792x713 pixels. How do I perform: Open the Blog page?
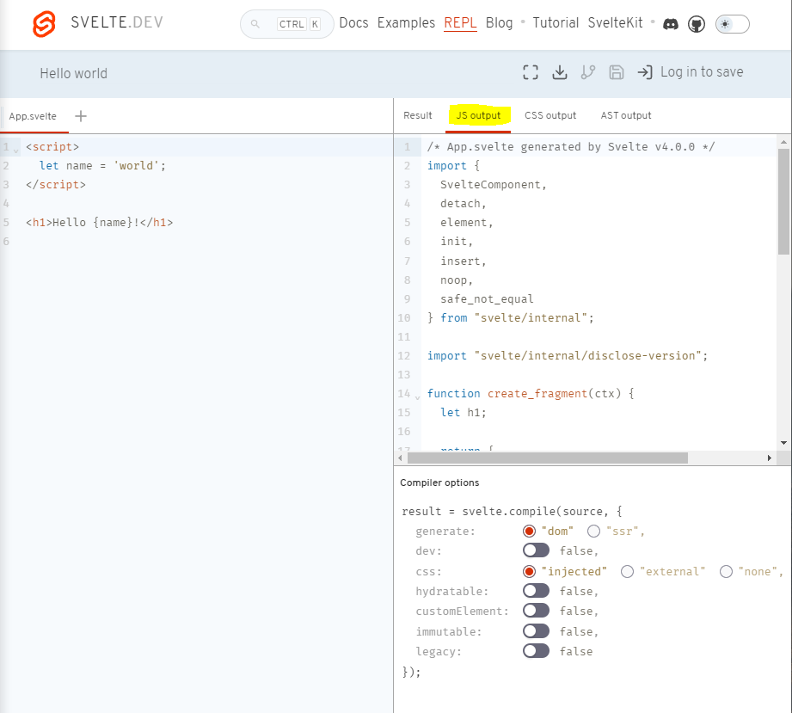point(499,23)
